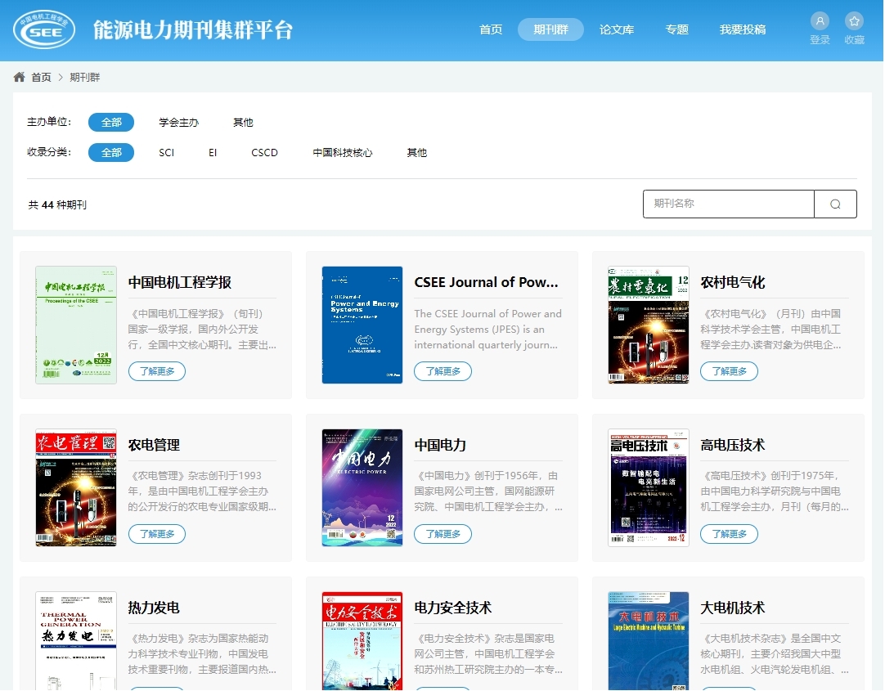Open the 中国电机工程学报 title link
Viewport: 885px width, 691px height.
(x=179, y=282)
